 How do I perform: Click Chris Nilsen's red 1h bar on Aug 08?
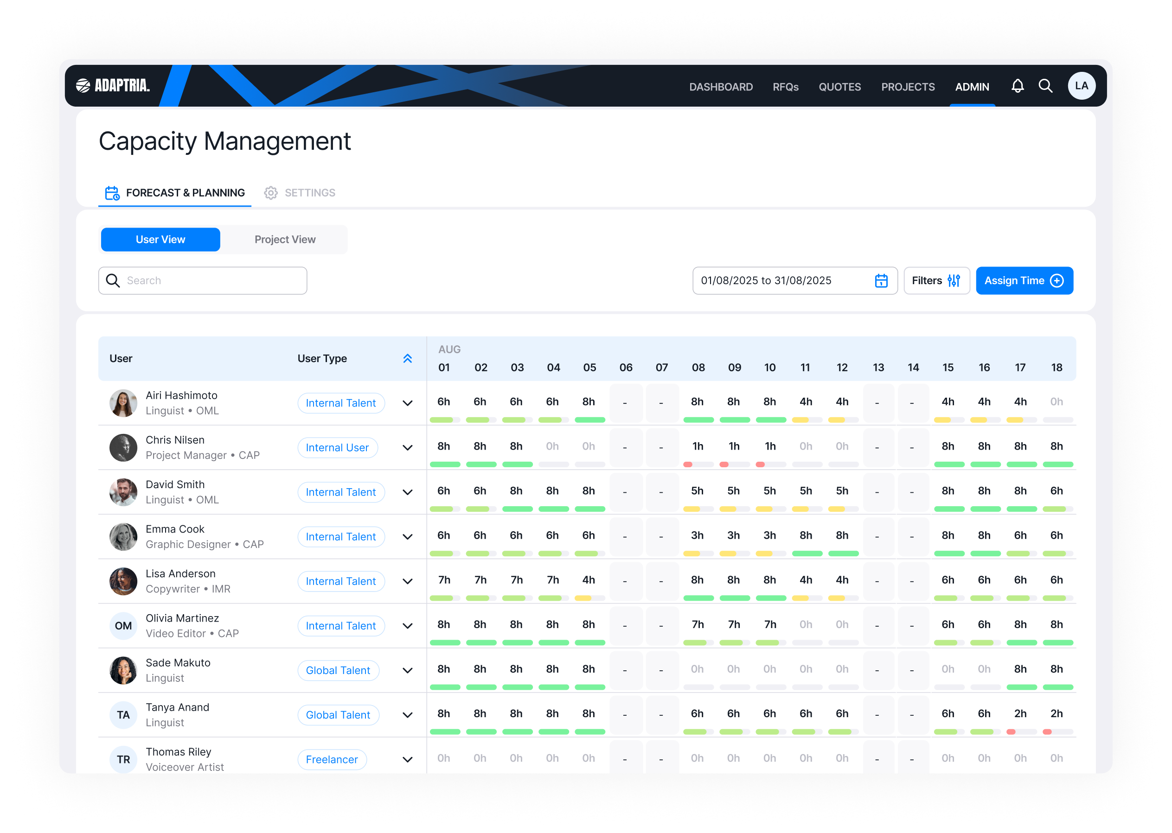pyautogui.click(x=688, y=465)
